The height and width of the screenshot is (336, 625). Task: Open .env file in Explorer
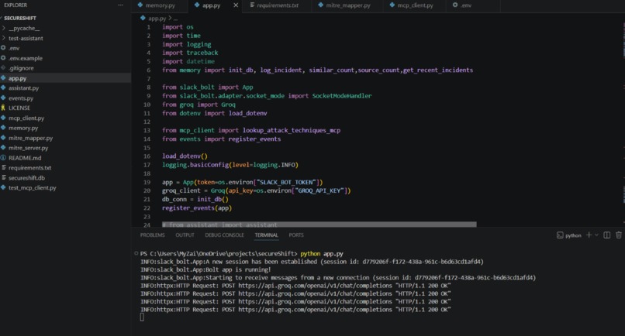tap(14, 48)
